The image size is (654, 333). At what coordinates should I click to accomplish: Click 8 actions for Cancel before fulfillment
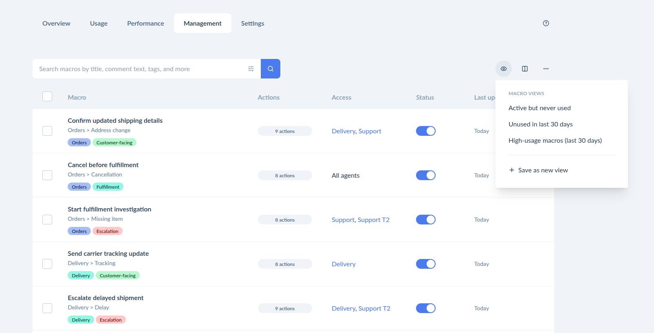click(x=285, y=175)
